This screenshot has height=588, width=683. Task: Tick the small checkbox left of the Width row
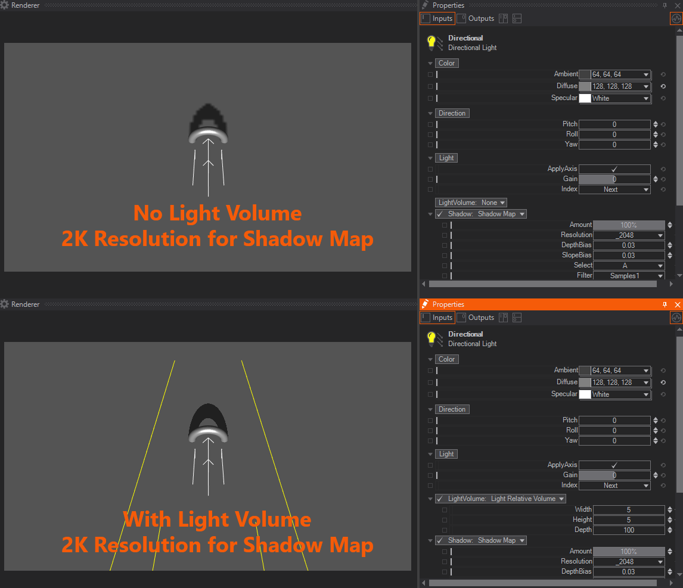445,510
